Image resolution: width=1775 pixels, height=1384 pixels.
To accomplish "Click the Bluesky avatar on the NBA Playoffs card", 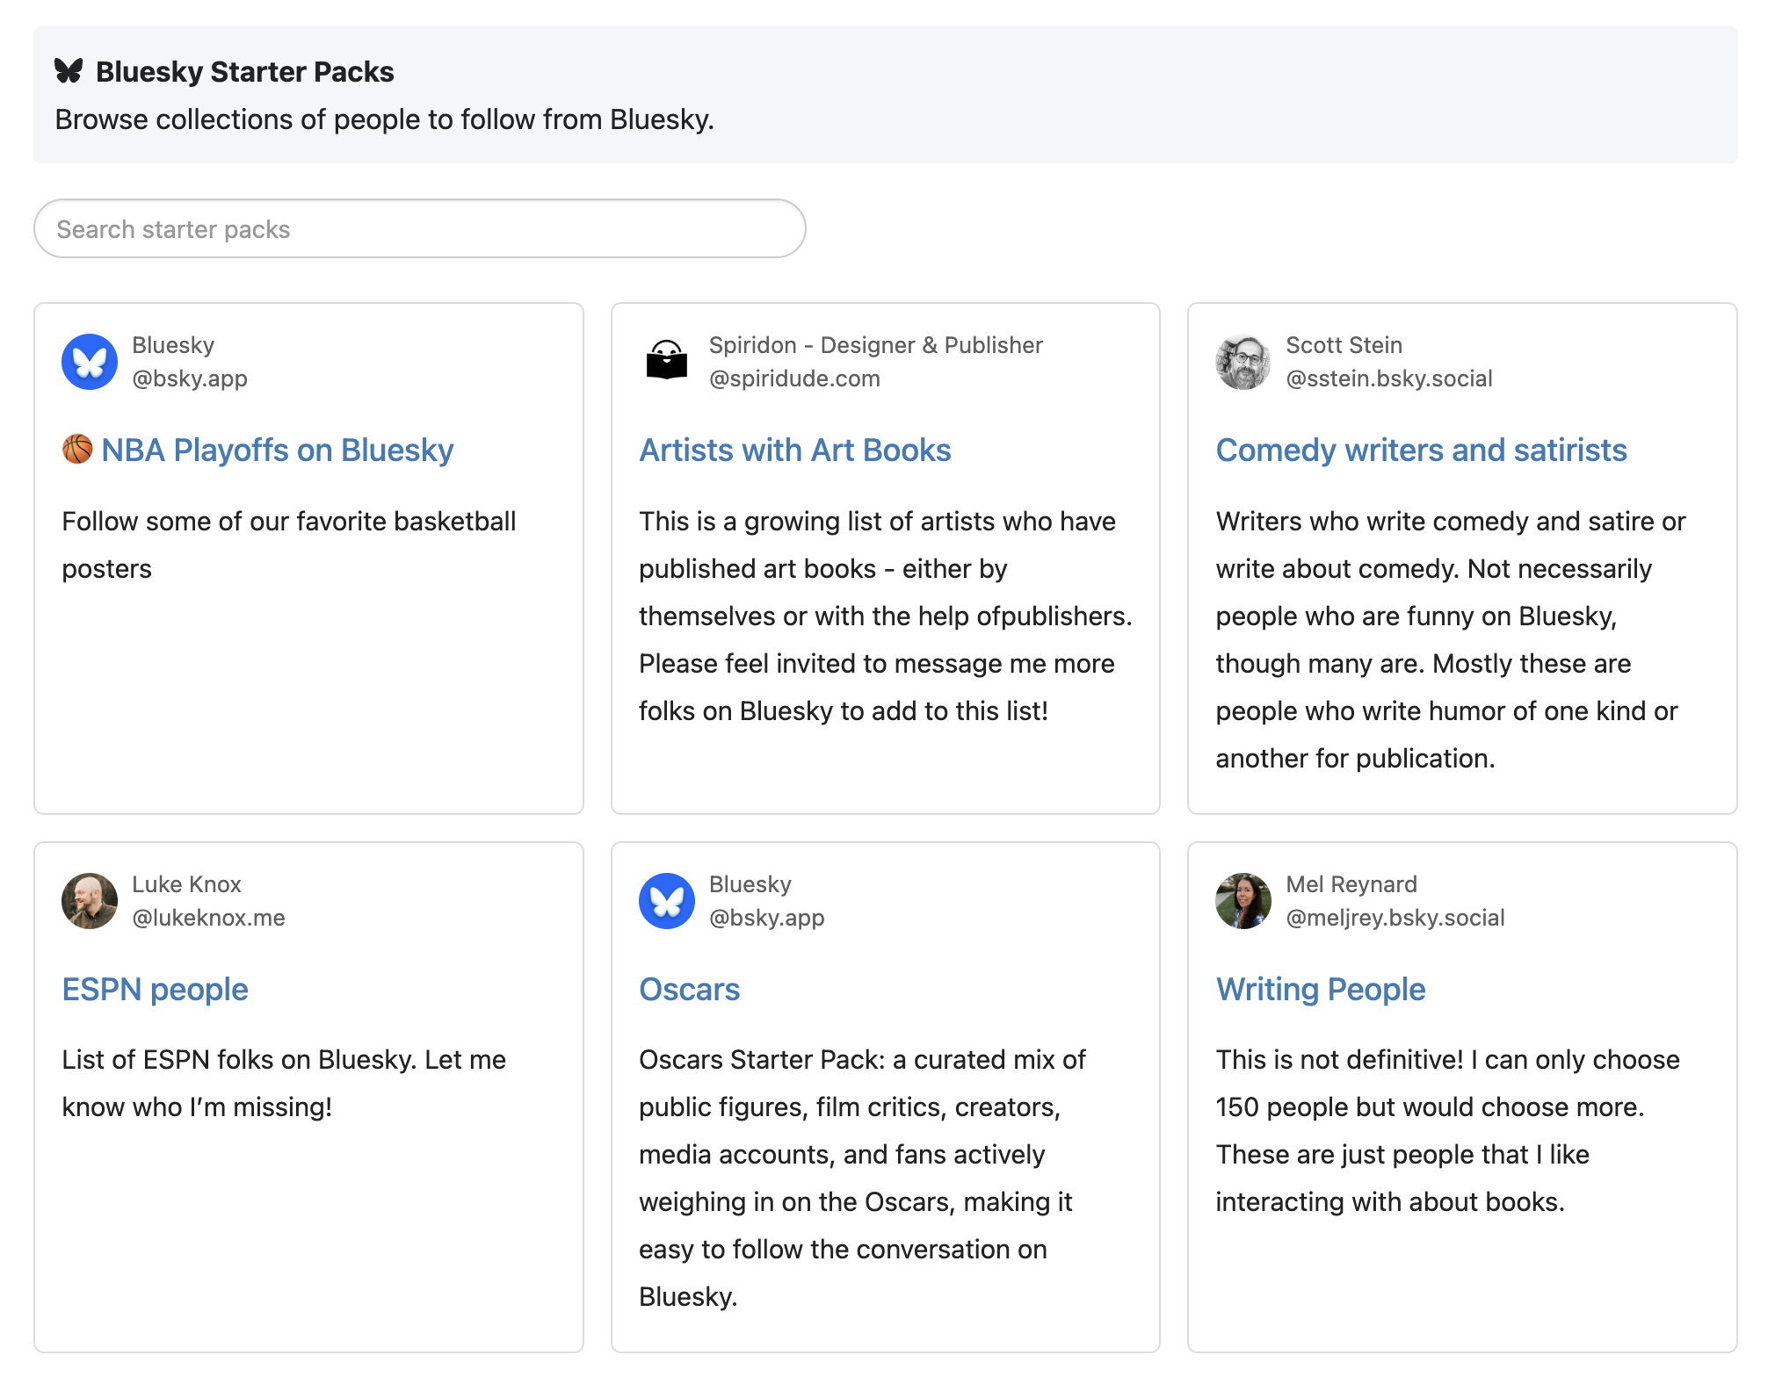I will click(x=90, y=362).
